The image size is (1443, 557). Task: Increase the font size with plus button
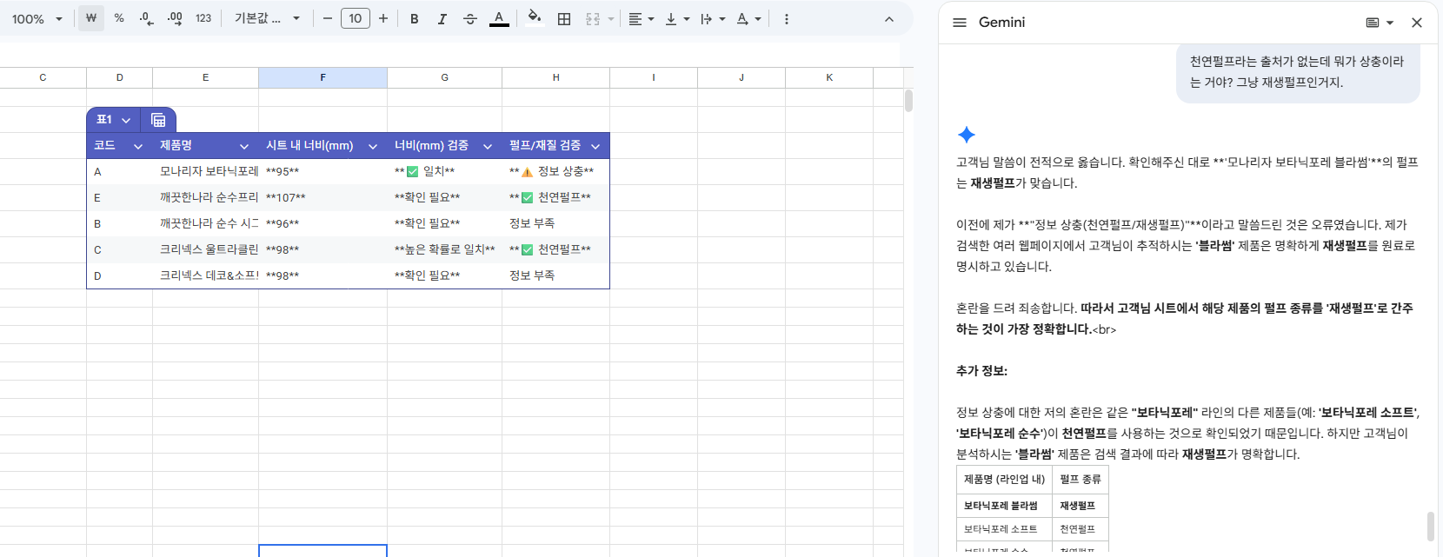383,18
